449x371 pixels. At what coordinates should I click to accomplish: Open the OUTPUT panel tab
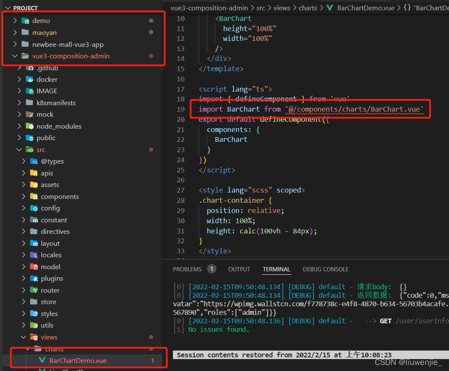click(239, 269)
